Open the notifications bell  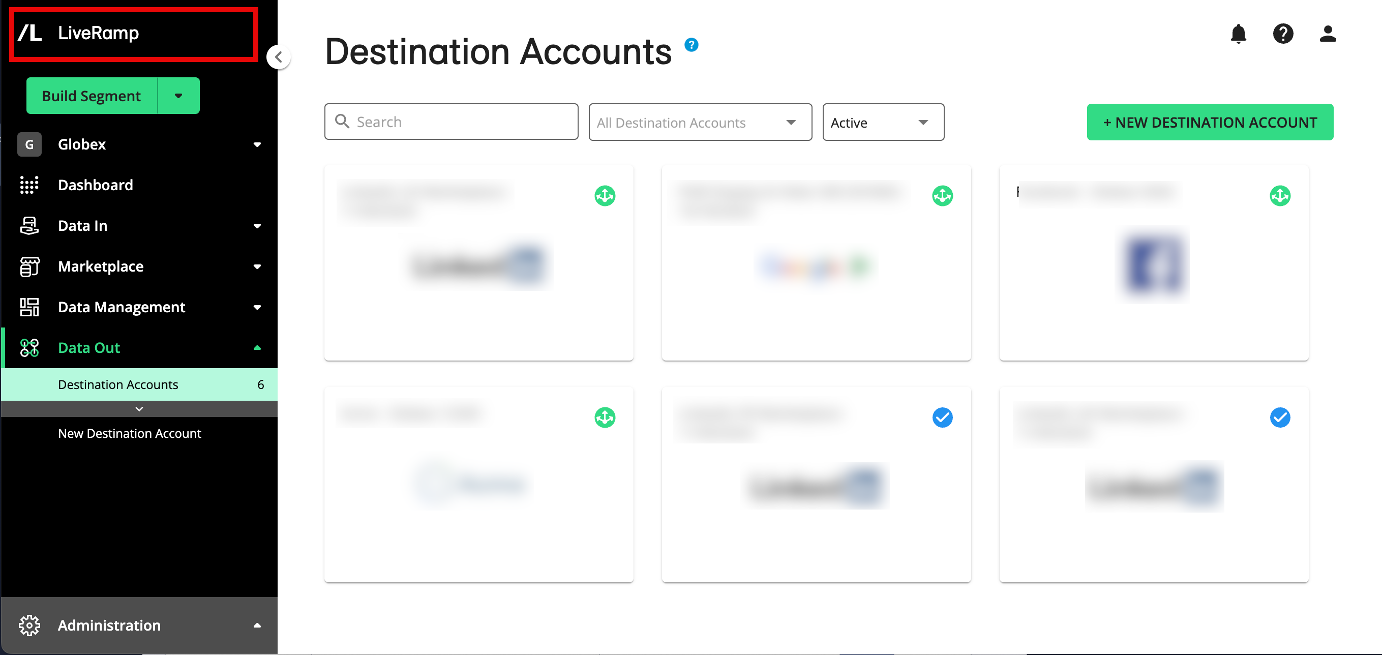(x=1238, y=34)
